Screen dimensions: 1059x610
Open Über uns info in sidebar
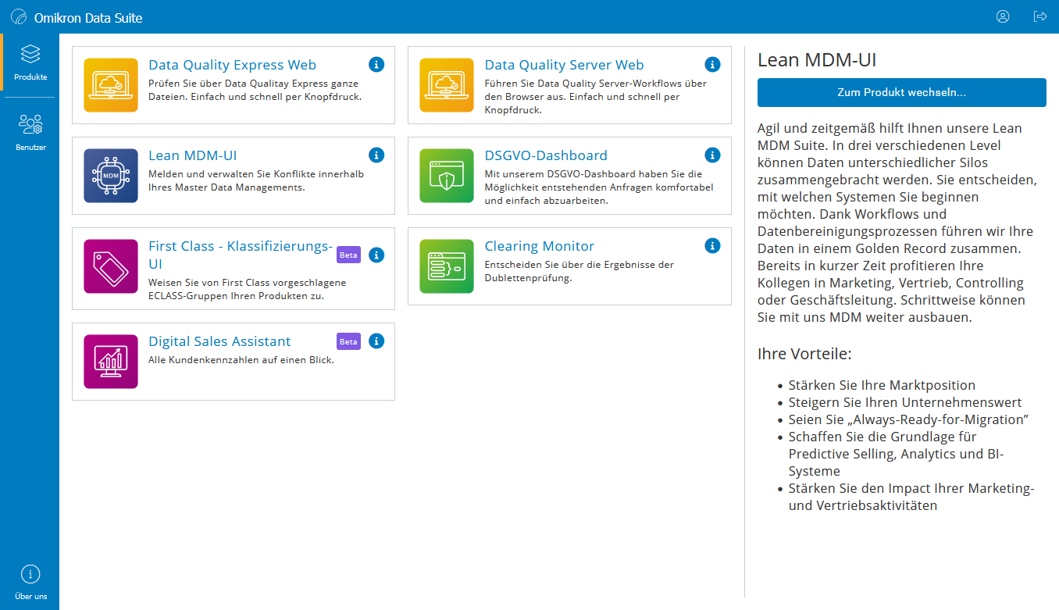(30, 583)
